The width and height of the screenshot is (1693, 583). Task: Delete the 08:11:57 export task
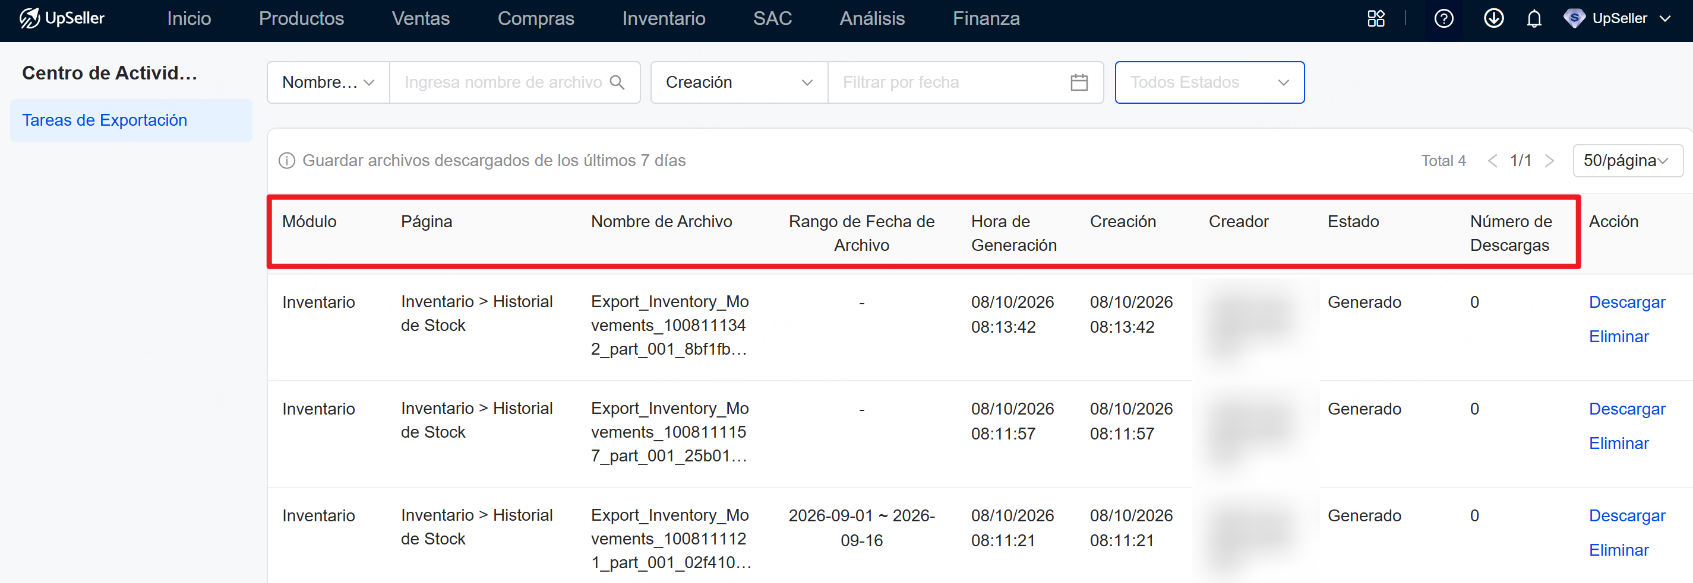pos(1619,444)
